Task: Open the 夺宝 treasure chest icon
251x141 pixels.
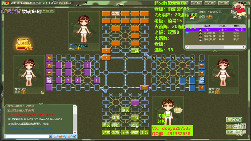Action: coord(24,44)
